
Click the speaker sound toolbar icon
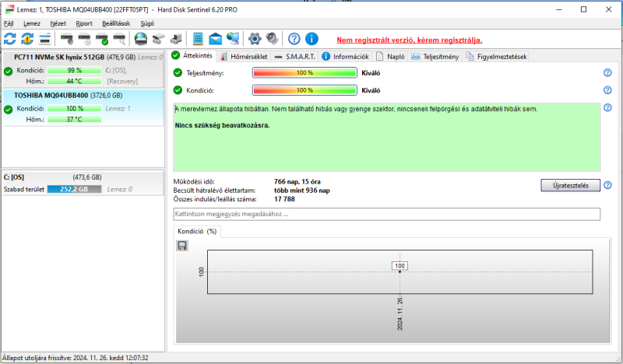click(272, 39)
